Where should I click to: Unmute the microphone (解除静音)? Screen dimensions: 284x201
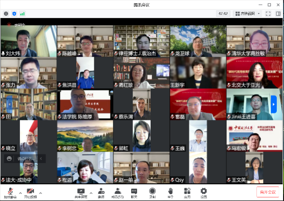click(10, 192)
